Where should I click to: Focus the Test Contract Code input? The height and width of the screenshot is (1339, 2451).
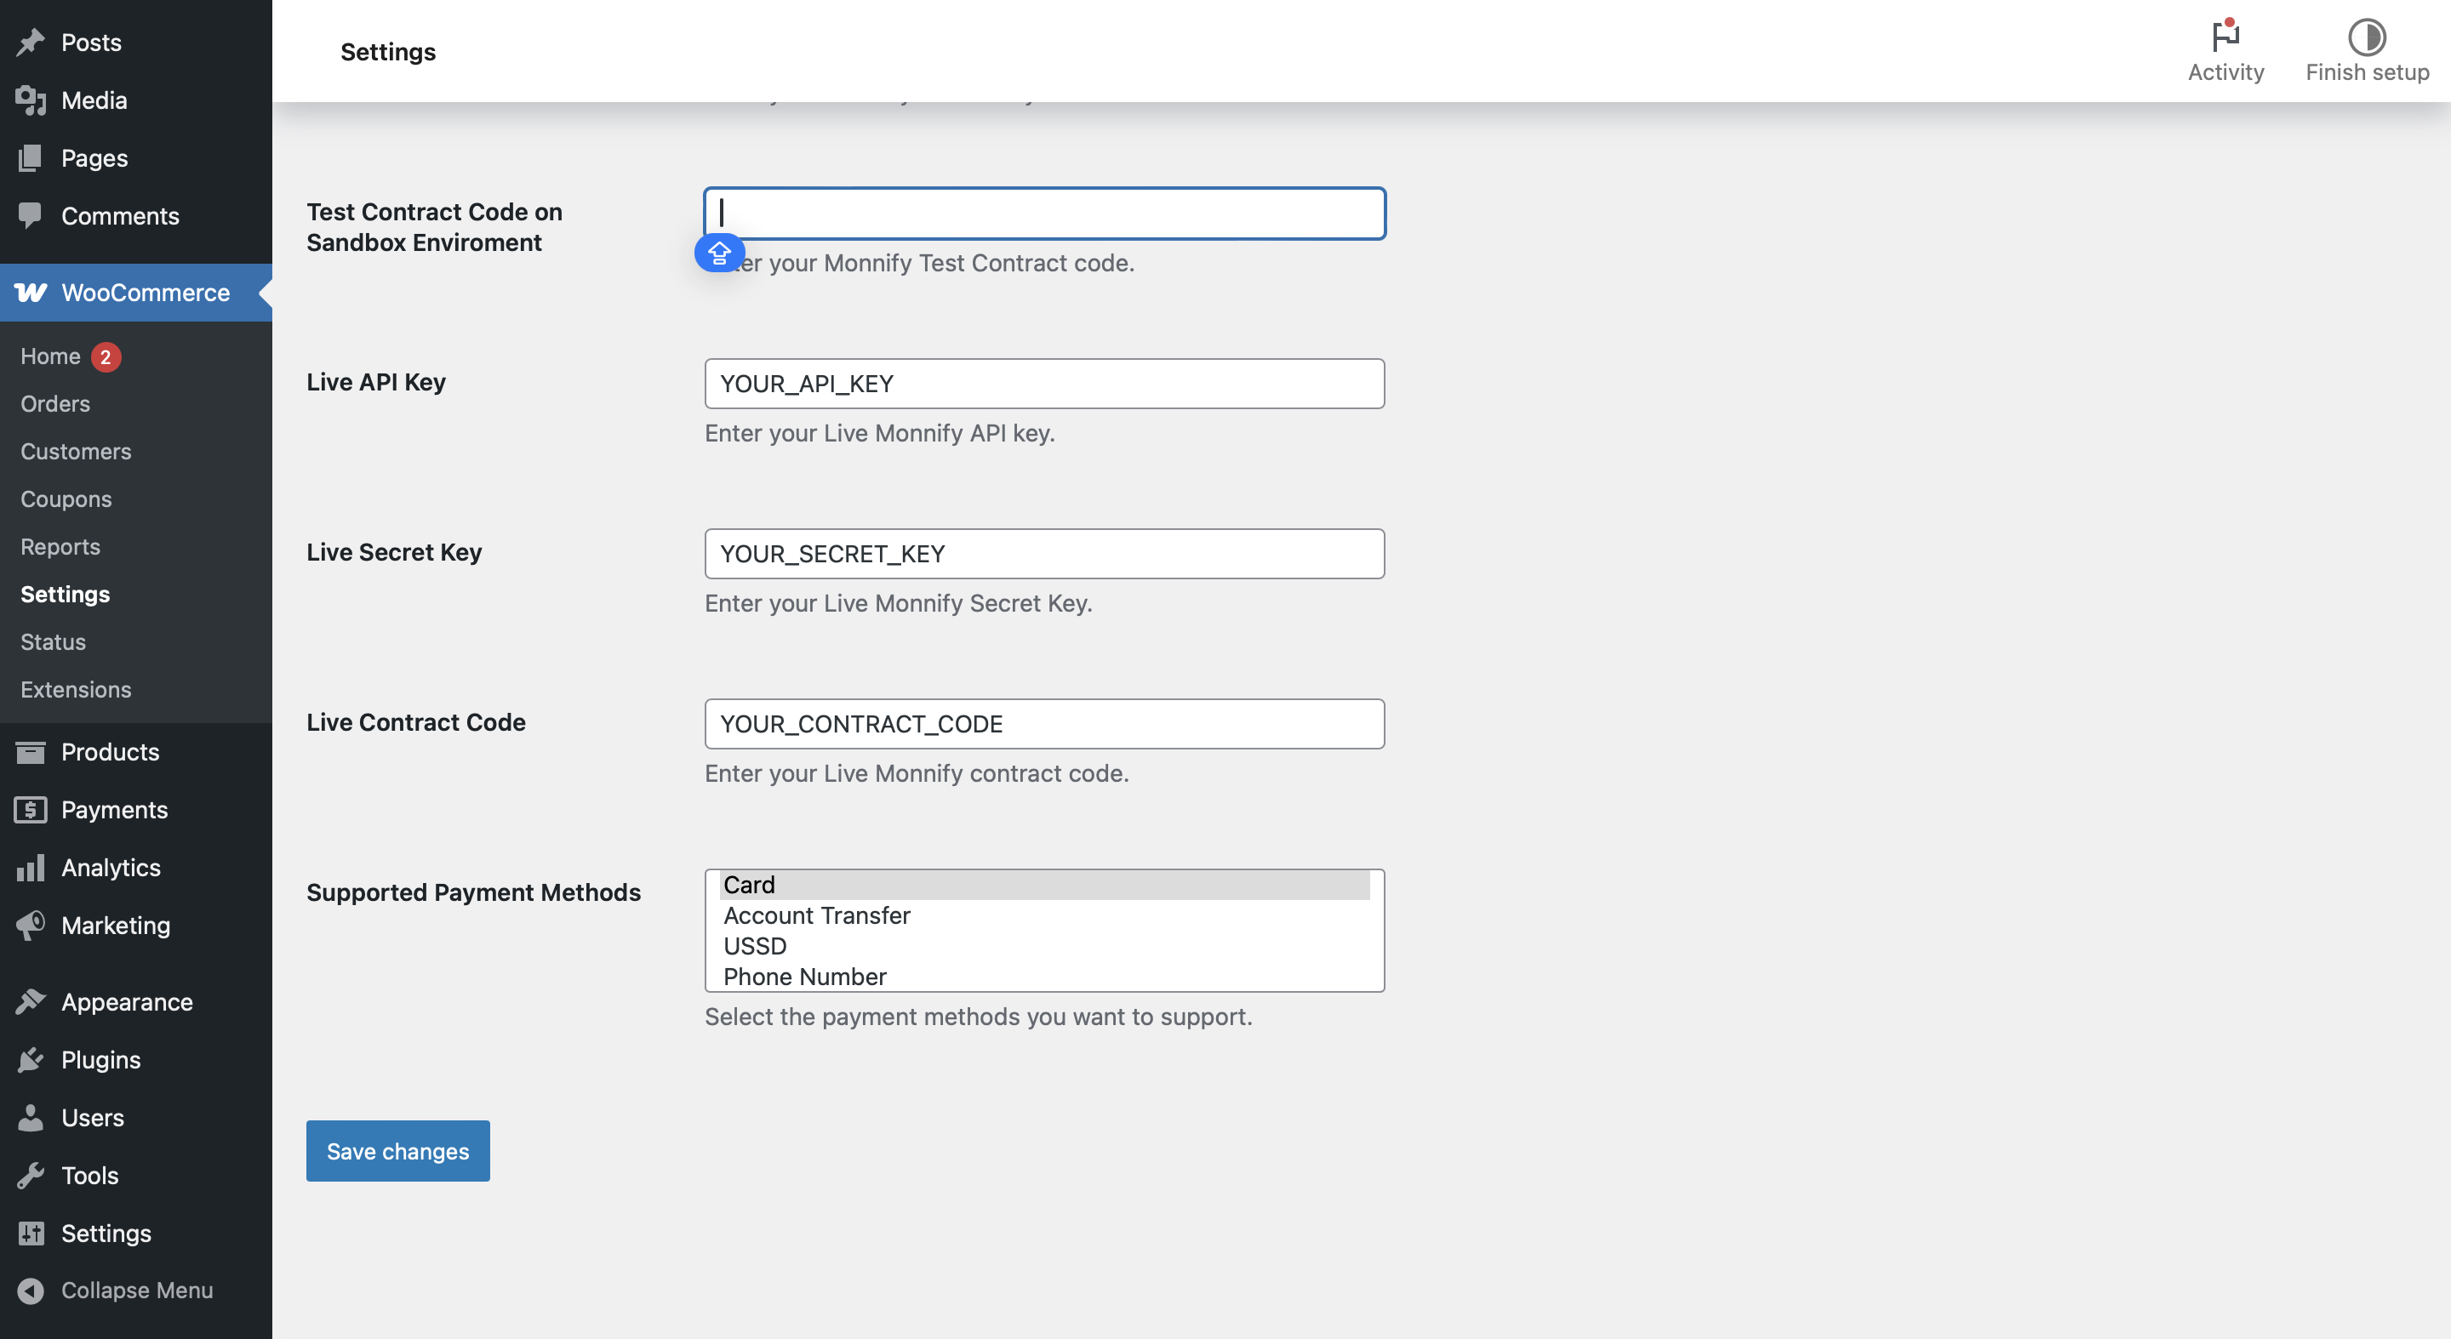pyautogui.click(x=1045, y=214)
